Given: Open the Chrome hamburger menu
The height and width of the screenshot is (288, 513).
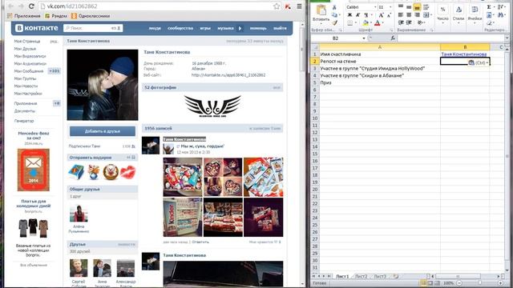Looking at the screenshot, I should click(x=299, y=6).
